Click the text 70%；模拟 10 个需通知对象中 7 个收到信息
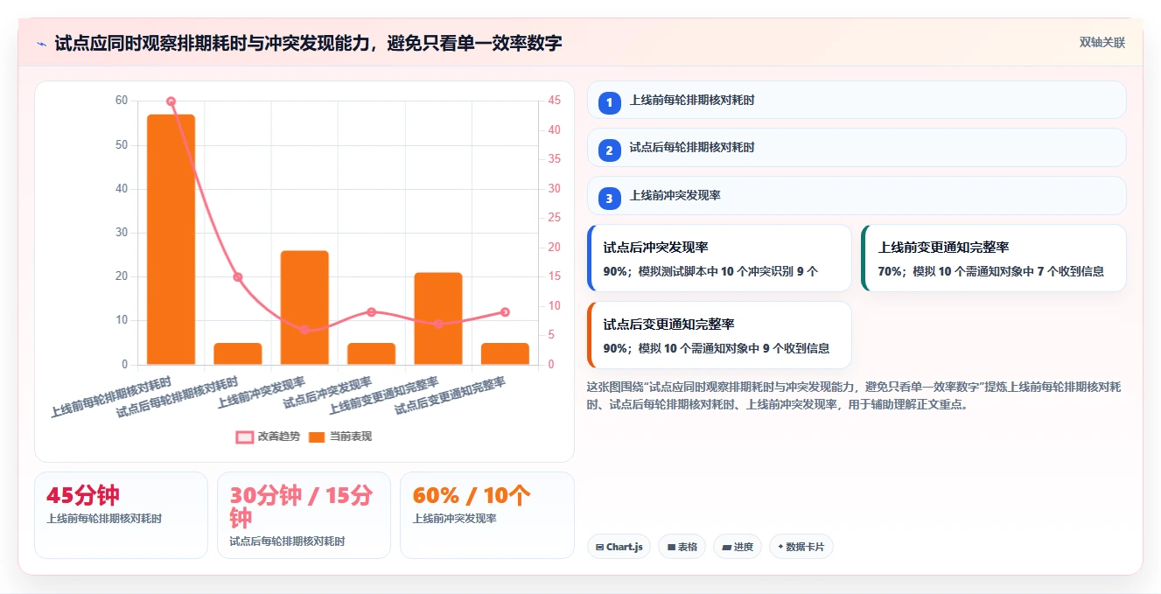Screen dimensions: 1161x594 (x=990, y=271)
